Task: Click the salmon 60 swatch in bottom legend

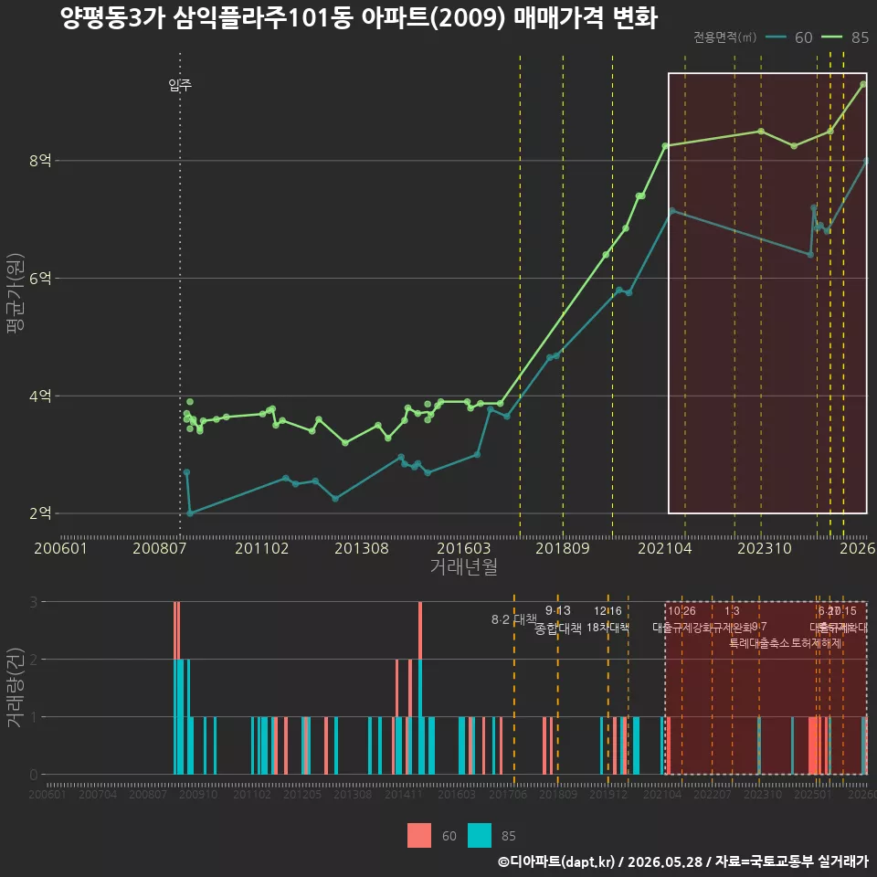Action: (x=419, y=836)
